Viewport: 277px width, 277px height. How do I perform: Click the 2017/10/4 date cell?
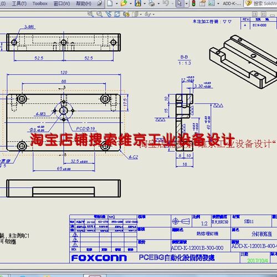click(x=258, y=260)
